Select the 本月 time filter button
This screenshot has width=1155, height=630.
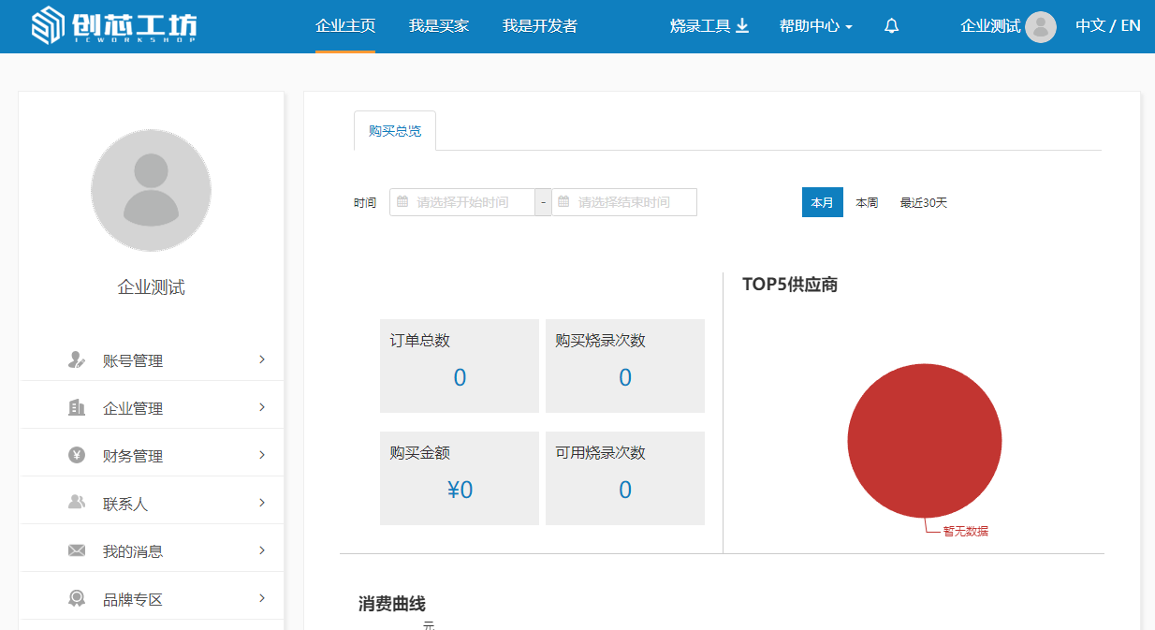tap(823, 202)
